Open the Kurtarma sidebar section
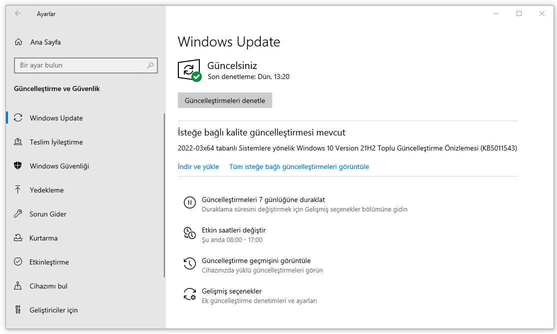 (x=43, y=238)
